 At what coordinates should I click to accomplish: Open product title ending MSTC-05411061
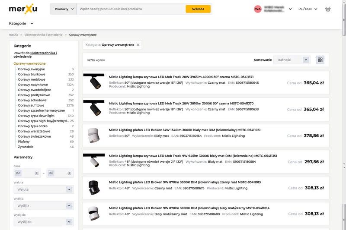[185, 130]
